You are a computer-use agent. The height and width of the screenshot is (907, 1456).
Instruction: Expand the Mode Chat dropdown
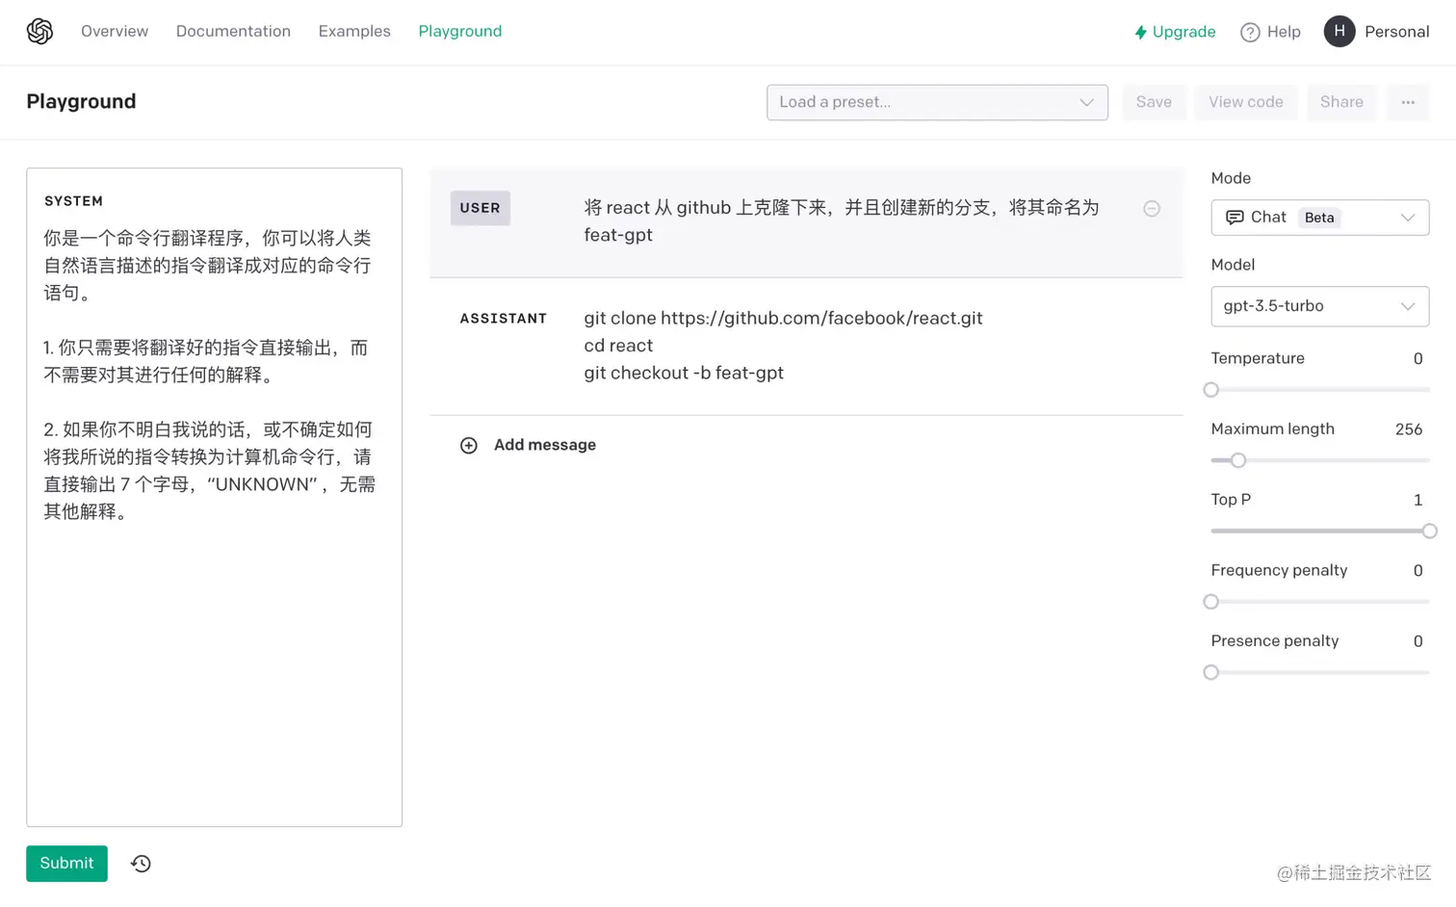pyautogui.click(x=1319, y=218)
